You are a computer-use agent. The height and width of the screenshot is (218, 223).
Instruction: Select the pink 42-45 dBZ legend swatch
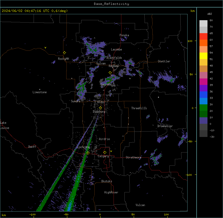point(203,75)
